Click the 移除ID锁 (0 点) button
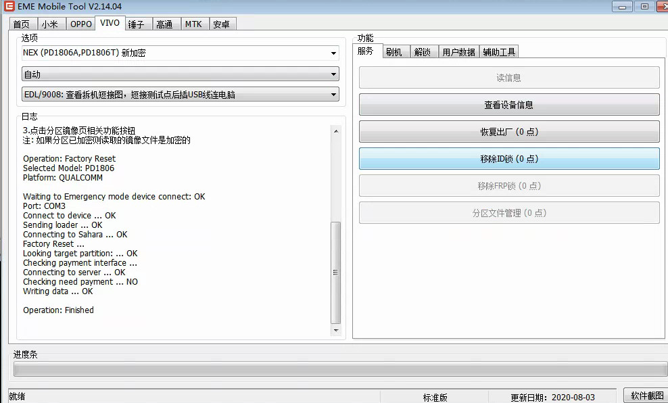The height and width of the screenshot is (403, 668). [x=509, y=158]
